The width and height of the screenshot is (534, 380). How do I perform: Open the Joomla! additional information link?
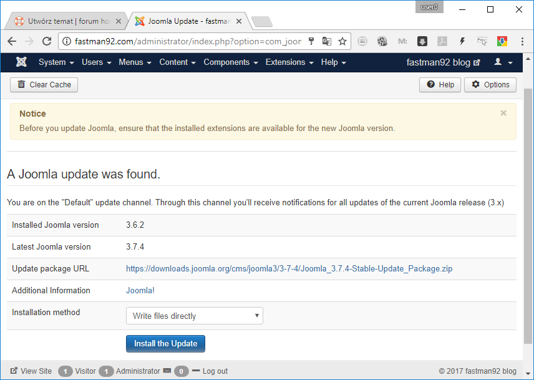(x=140, y=290)
